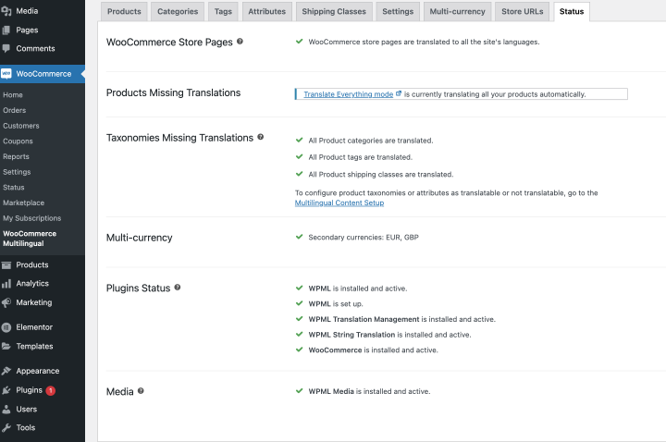666x442 pixels.
Task: Click the WooCommerce logo icon
Action: [6, 74]
